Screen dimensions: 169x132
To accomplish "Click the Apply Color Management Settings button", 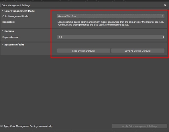I will click(x=139, y=126).
